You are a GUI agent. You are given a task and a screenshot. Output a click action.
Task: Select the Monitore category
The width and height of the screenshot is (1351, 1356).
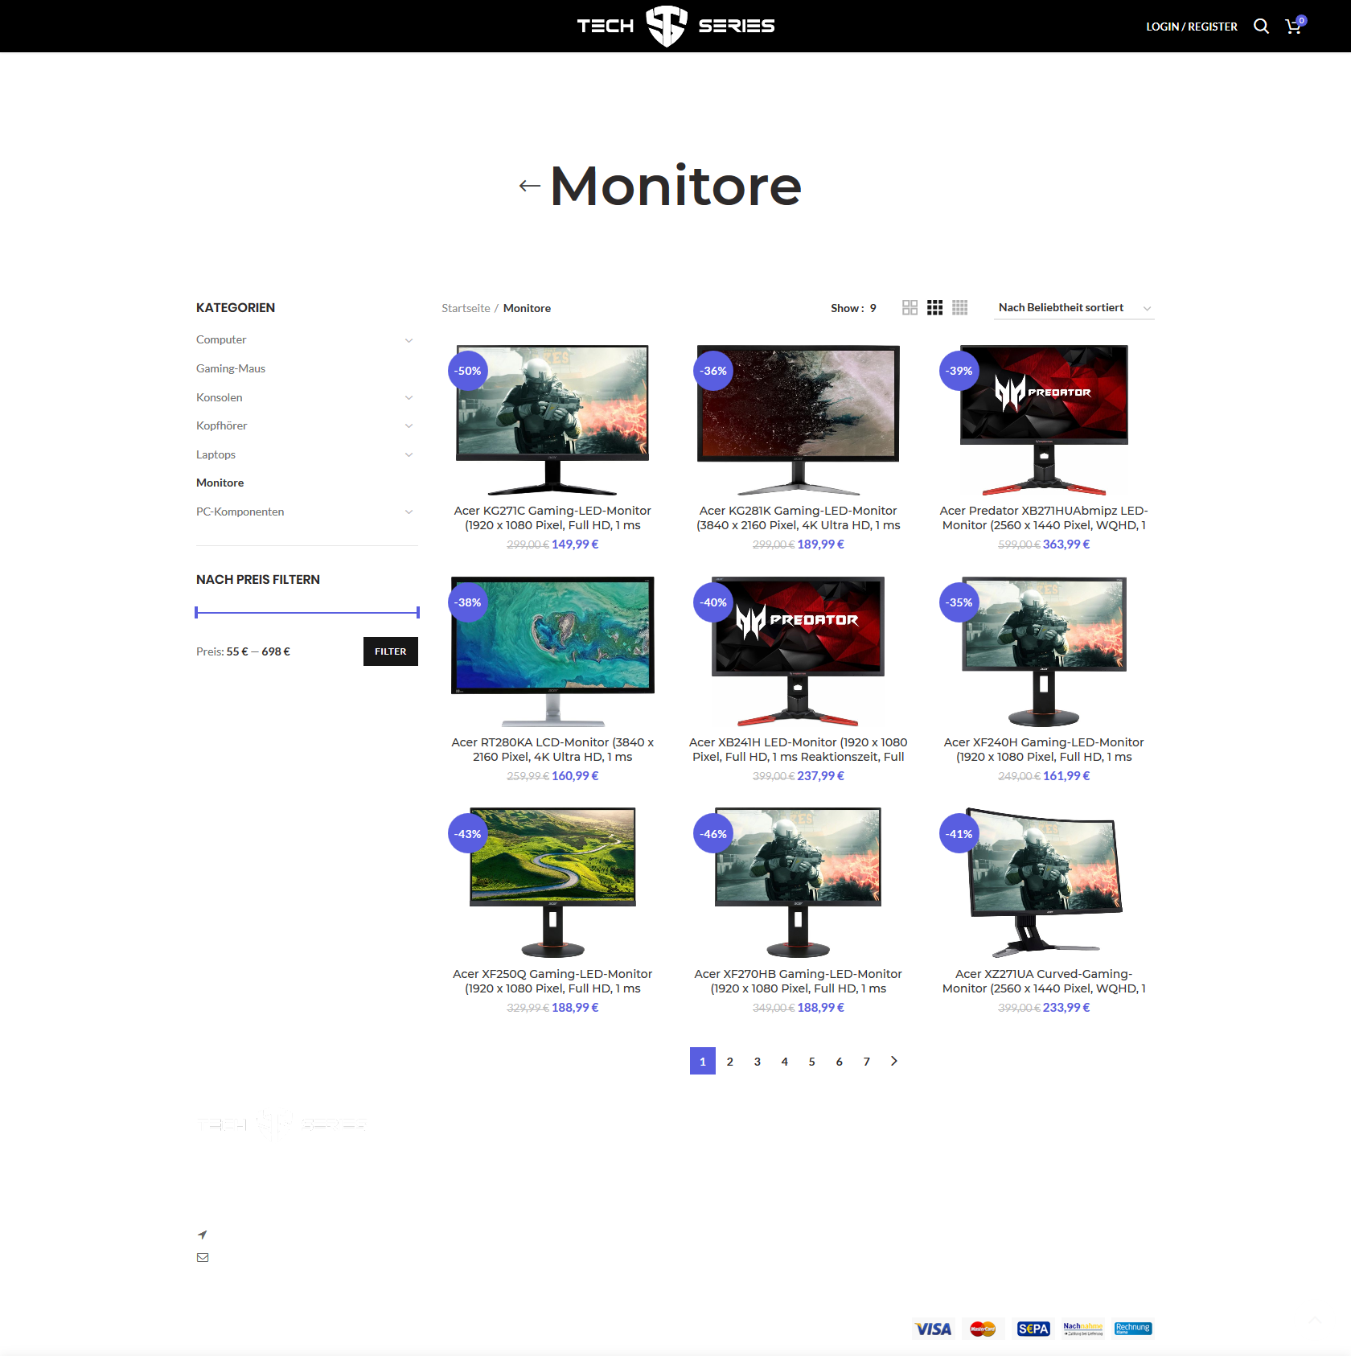click(x=220, y=483)
